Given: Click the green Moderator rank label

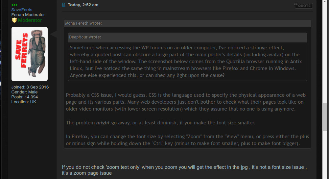Looking at the screenshot, I should pos(30,20).
